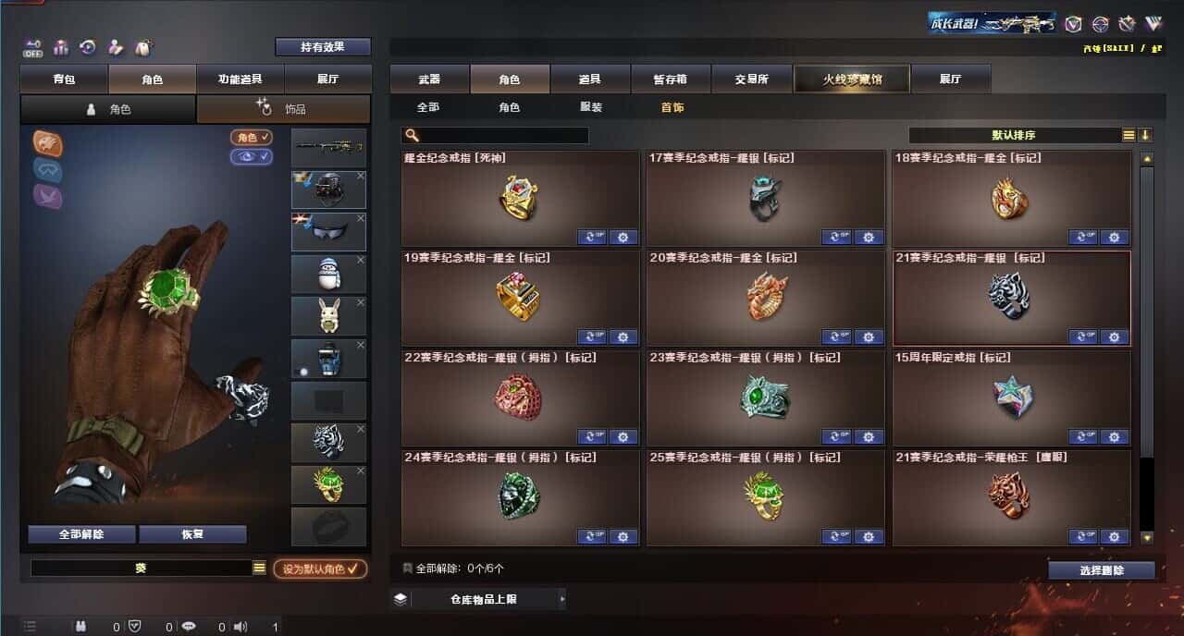Viewport: 1184px width, 636px height.
Task: Click the GP button on 耀金纪念戒指[死神] card
Action: [x=592, y=237]
